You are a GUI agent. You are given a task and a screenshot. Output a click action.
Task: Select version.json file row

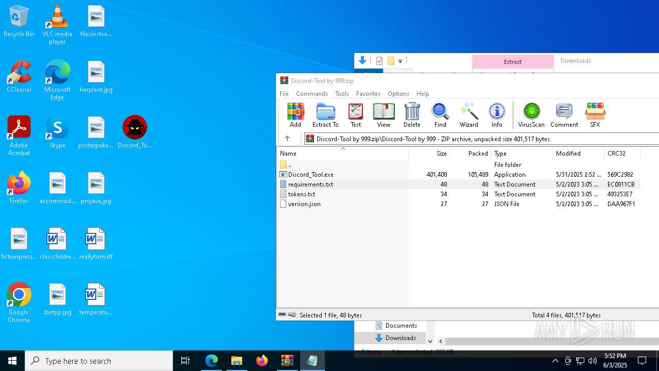(x=458, y=204)
